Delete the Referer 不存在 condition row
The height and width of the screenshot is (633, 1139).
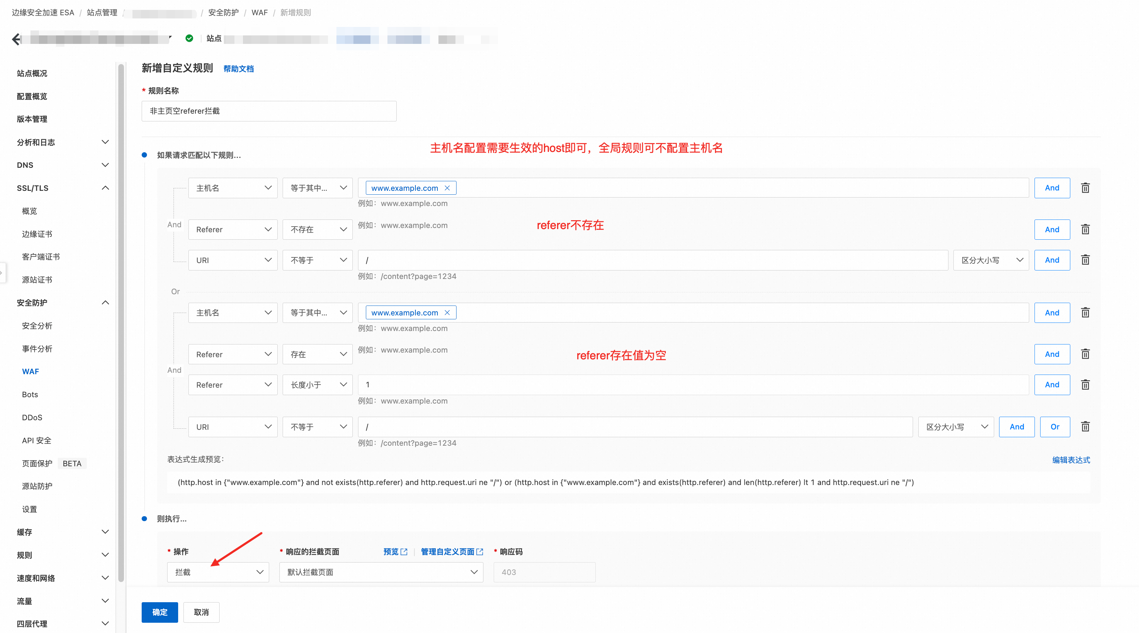coord(1085,229)
